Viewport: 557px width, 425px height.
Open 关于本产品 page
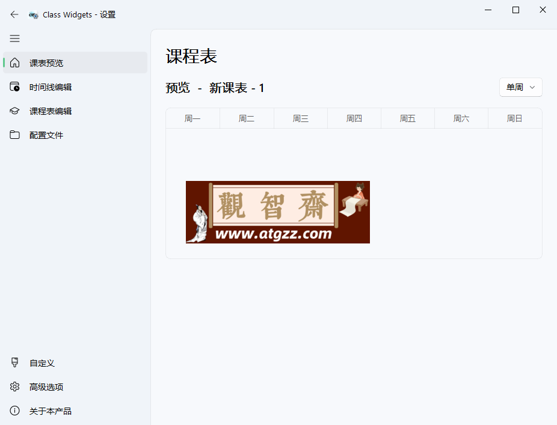pyautogui.click(x=75, y=411)
